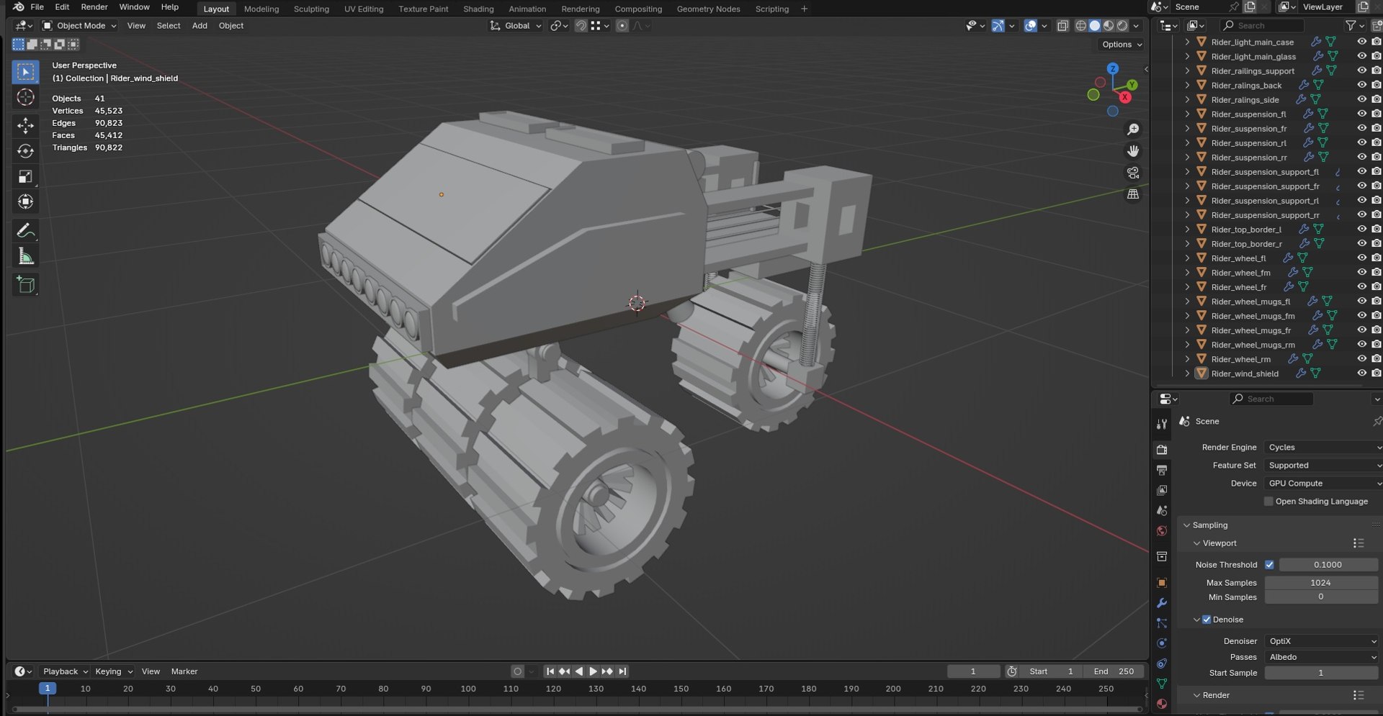Open the Add menu in viewport header
1383x716 pixels.
pyautogui.click(x=200, y=26)
